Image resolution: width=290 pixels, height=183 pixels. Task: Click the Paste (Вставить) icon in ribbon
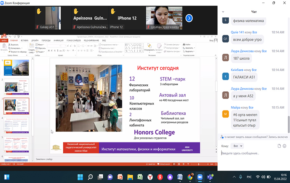(x=4, y=47)
